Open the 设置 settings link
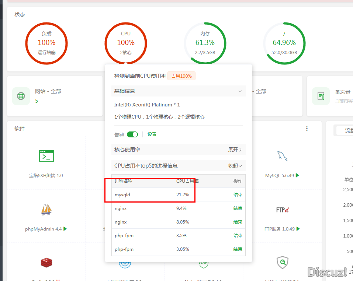This screenshot has height=281, width=353. coord(152,134)
